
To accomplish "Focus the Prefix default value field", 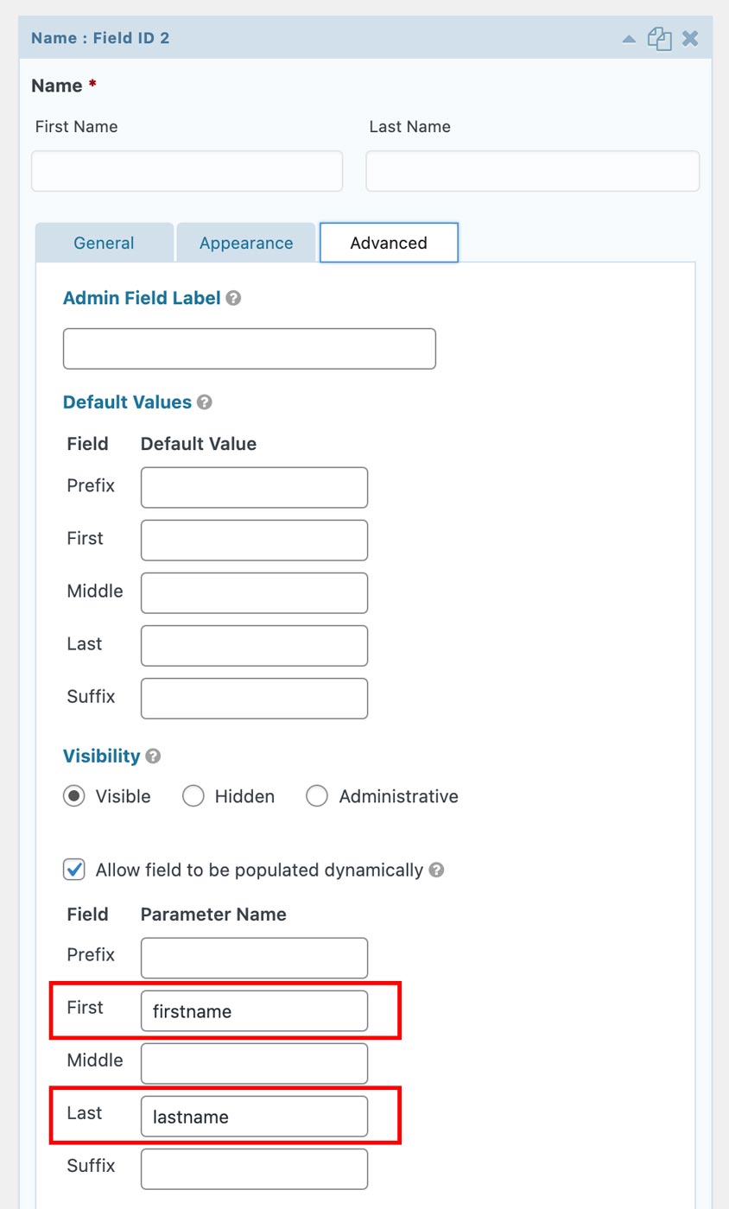I will 254,488.
